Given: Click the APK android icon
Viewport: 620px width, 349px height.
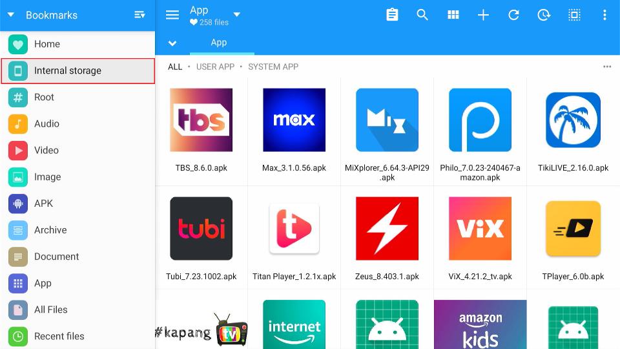Looking at the screenshot, I should [x=18, y=204].
